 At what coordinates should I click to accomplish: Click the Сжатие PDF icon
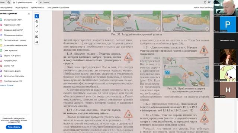click(x=1, y=66)
